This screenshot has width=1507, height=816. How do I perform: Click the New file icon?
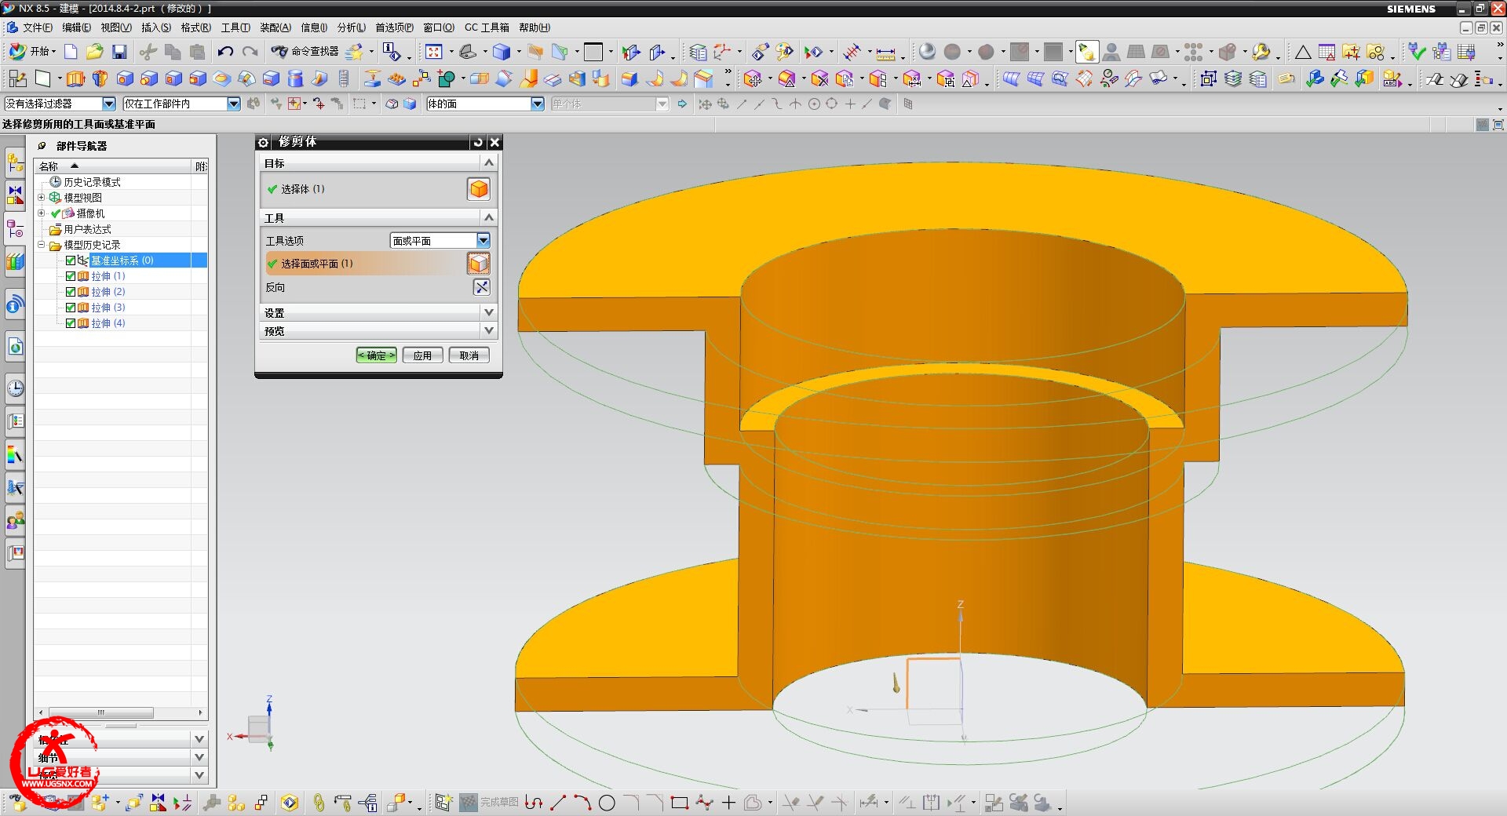[71, 52]
